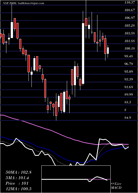Select the 89.99 price axis label
This screenshot has width=138, height=193.
point(129,95)
